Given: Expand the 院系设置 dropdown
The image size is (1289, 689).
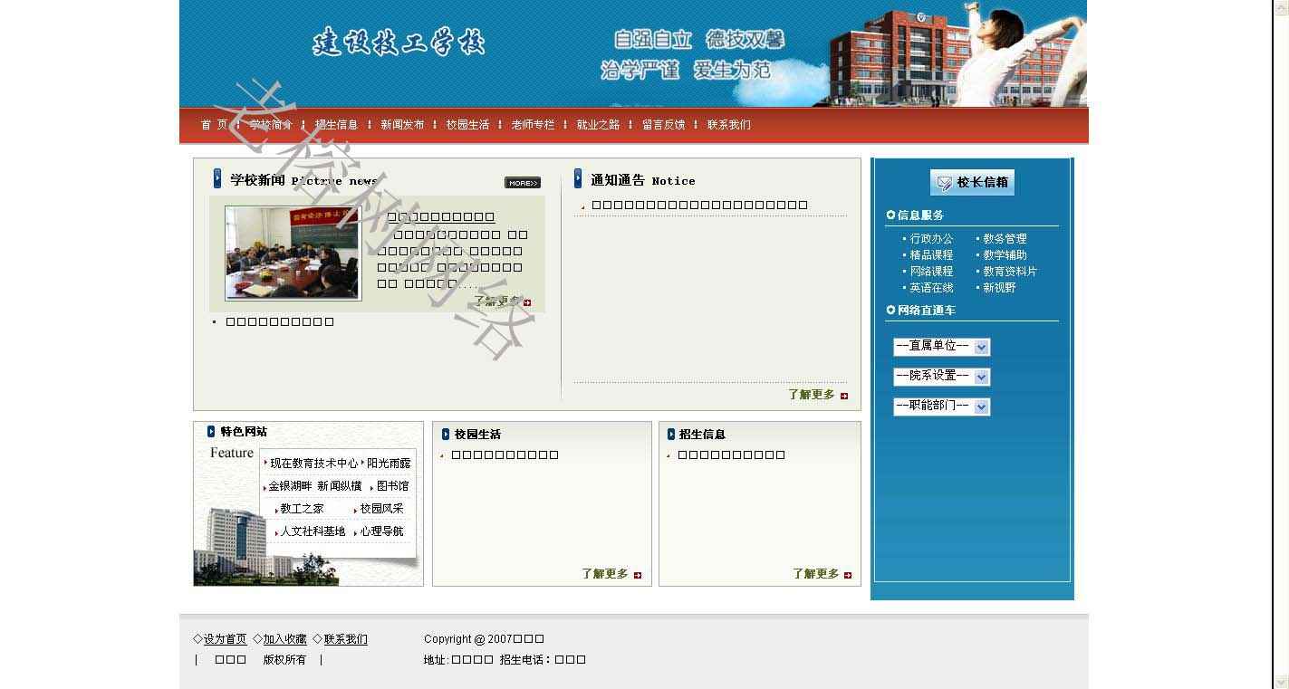Looking at the screenshot, I should 982,377.
